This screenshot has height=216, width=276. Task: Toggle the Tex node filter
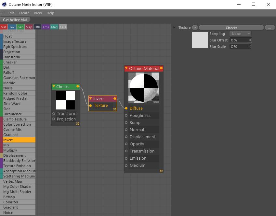click(12, 27)
